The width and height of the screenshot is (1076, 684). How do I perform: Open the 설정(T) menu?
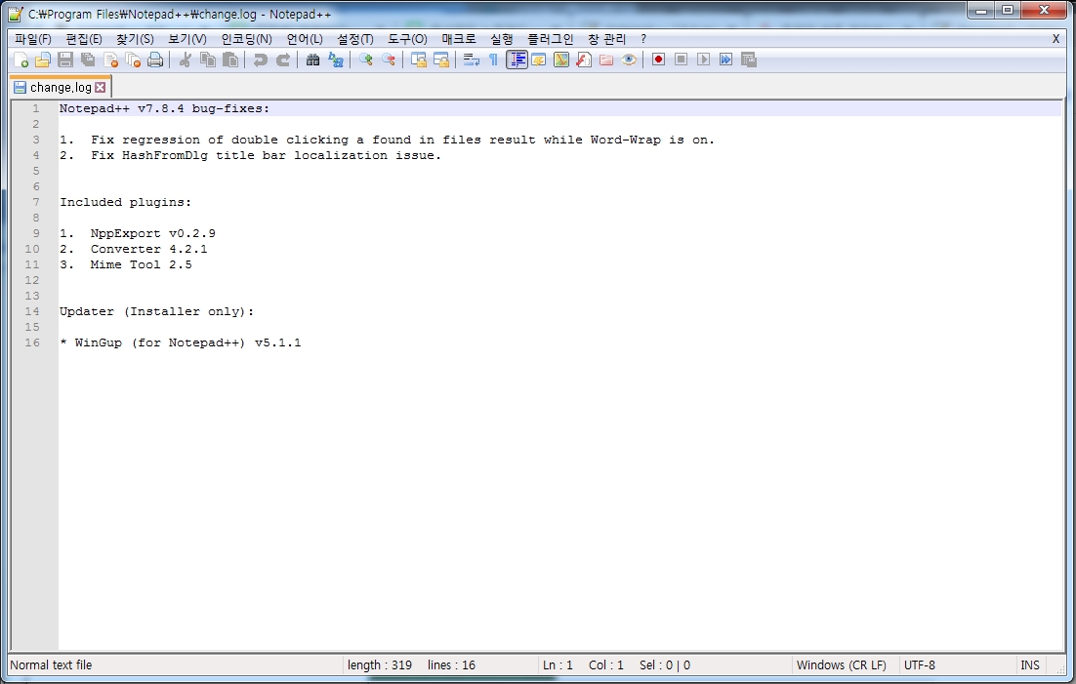354,39
